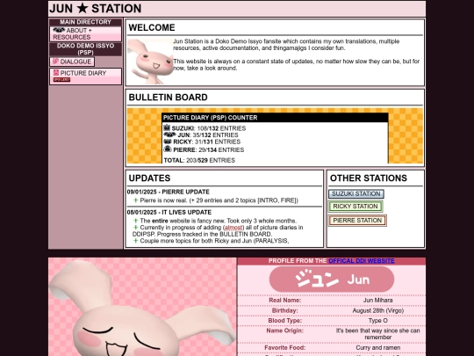Screen dimensions: 474x356
Task: Visit Pierre Station
Action: [357, 221]
